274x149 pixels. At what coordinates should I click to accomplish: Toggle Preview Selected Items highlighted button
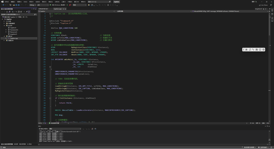coord(29,12)
